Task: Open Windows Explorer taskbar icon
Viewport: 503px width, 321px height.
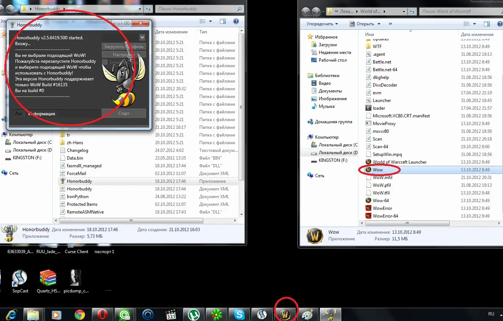Action: coord(33,314)
